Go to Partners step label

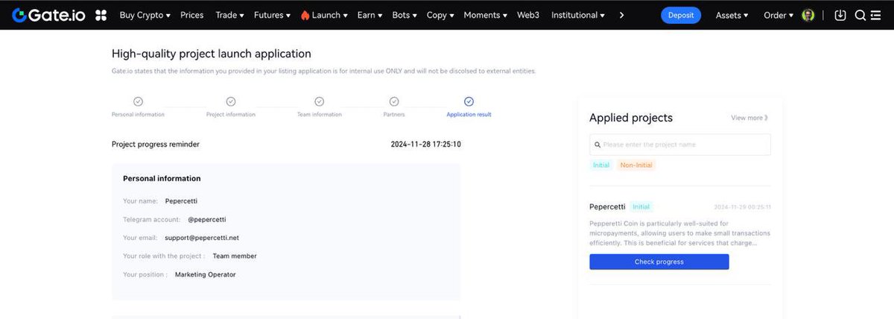click(x=394, y=115)
